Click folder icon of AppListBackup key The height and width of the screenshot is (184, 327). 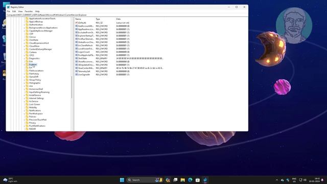27,21
